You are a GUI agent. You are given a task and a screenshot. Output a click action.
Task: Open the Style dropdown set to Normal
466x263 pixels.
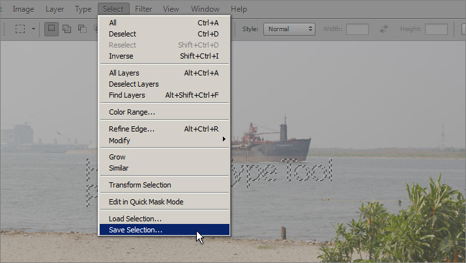pos(289,29)
